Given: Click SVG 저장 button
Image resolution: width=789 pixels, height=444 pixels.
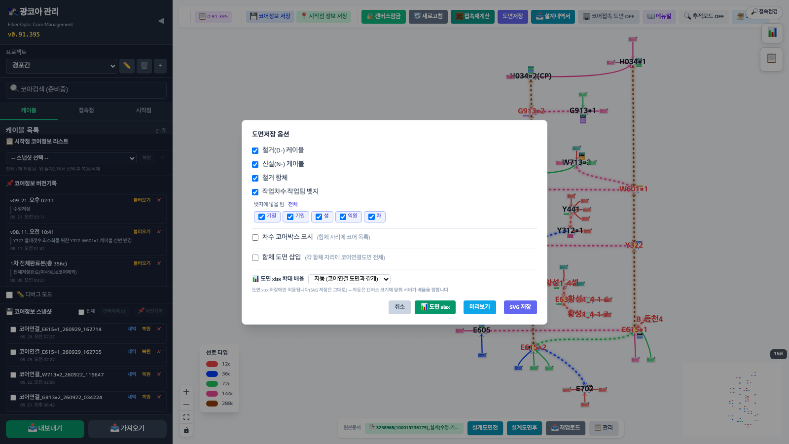Looking at the screenshot, I should point(520,307).
